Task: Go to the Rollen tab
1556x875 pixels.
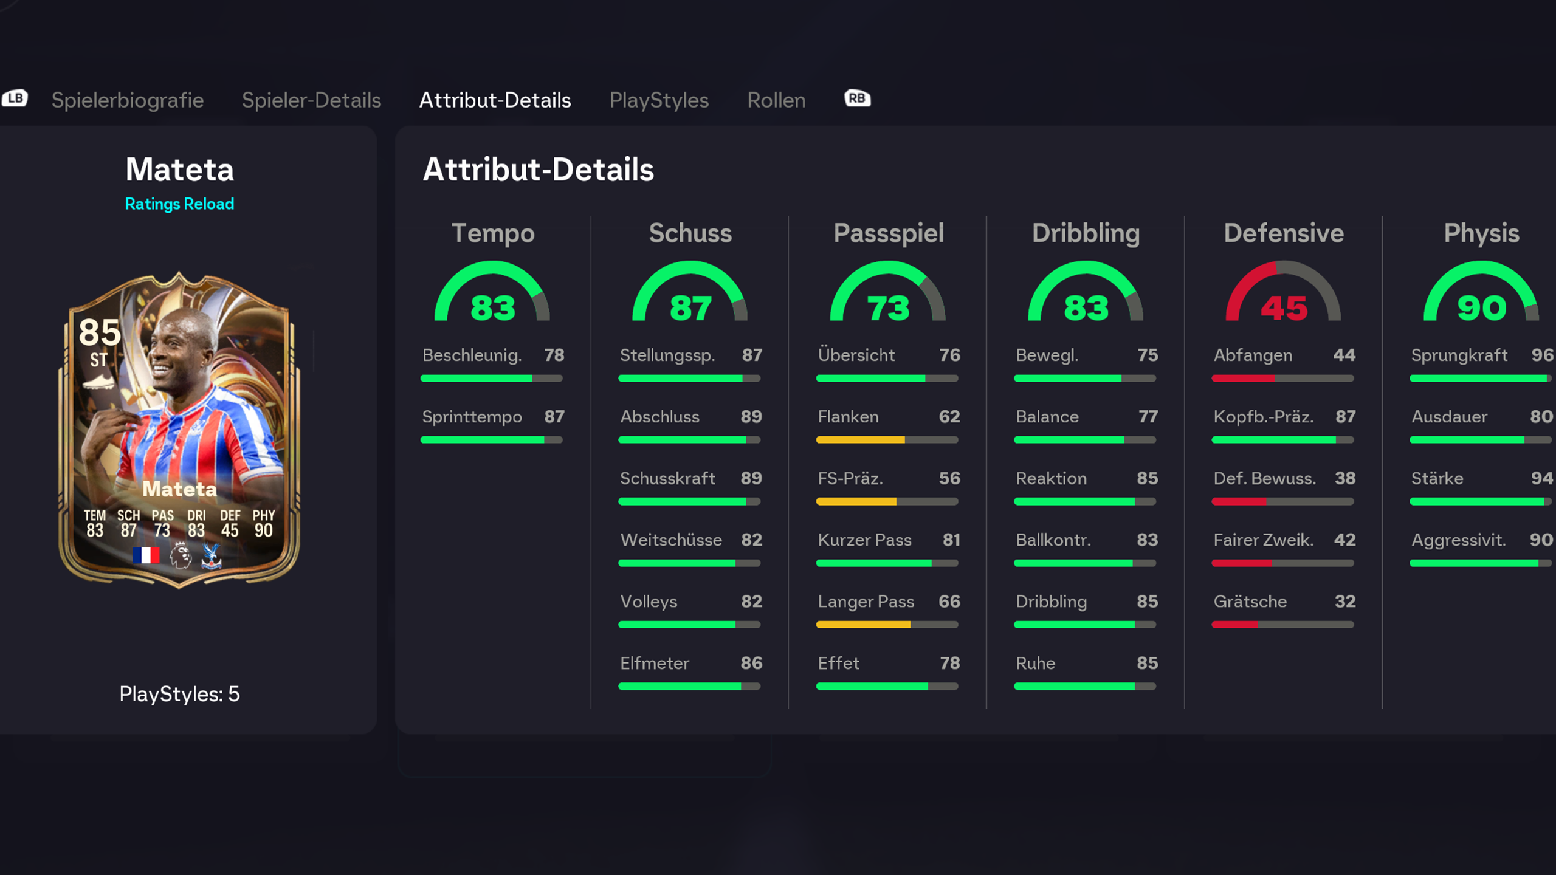Action: point(776,100)
